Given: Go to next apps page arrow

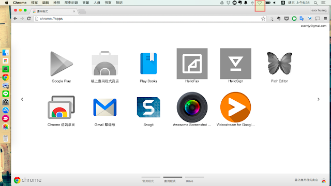Looking at the screenshot, I should (319, 99).
